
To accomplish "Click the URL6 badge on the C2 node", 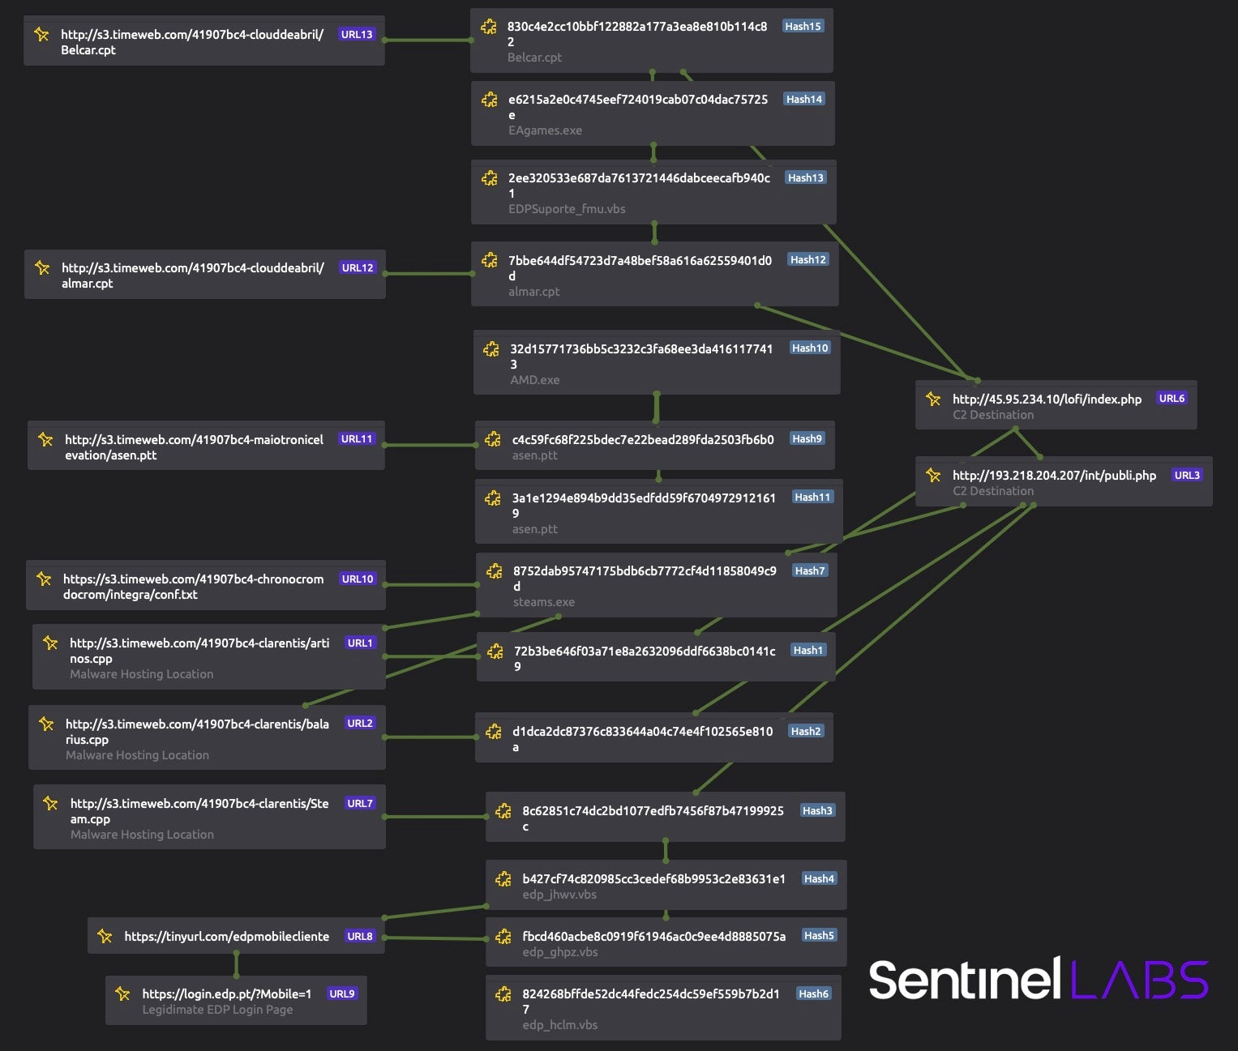I will pyautogui.click(x=1172, y=399).
